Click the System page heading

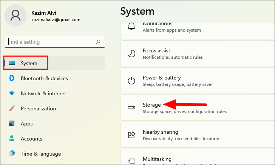137,11
